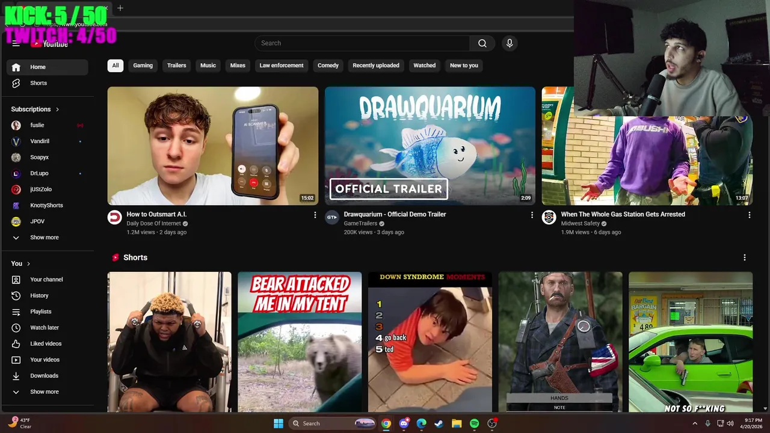Screen dimensions: 770x433
Task: Visit Midwest Safety channel name link
Action: pyautogui.click(x=581, y=224)
